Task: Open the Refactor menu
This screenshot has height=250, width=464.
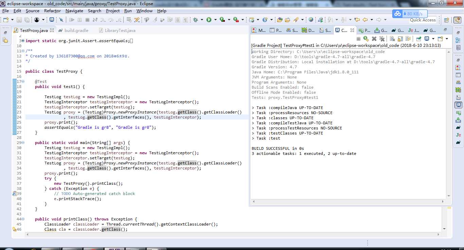Action: [x=52, y=11]
